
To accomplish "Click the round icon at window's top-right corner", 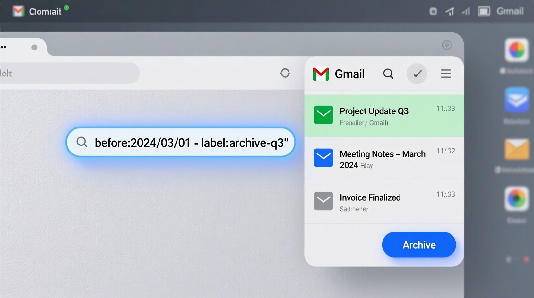I will 447,45.
